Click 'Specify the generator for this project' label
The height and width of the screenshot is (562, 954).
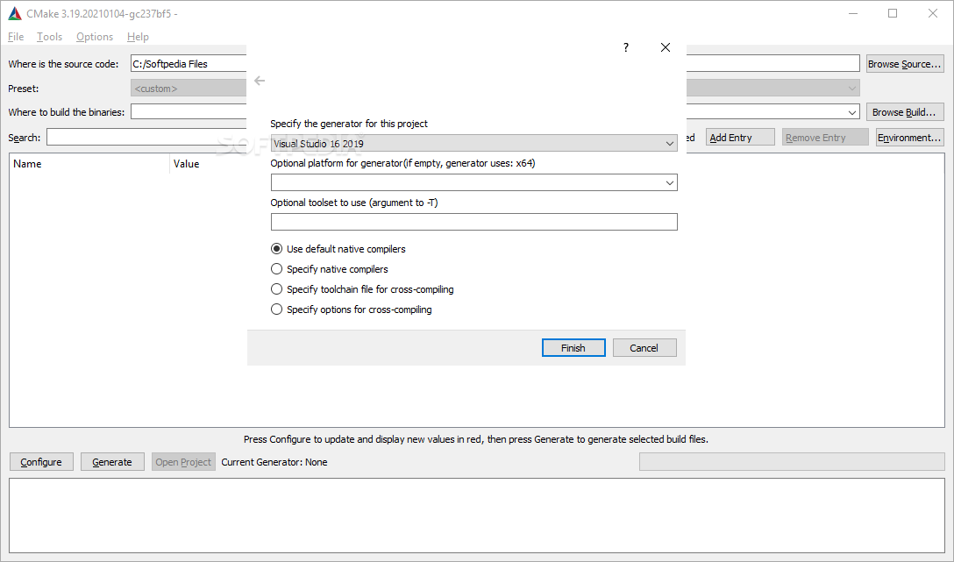click(x=349, y=124)
